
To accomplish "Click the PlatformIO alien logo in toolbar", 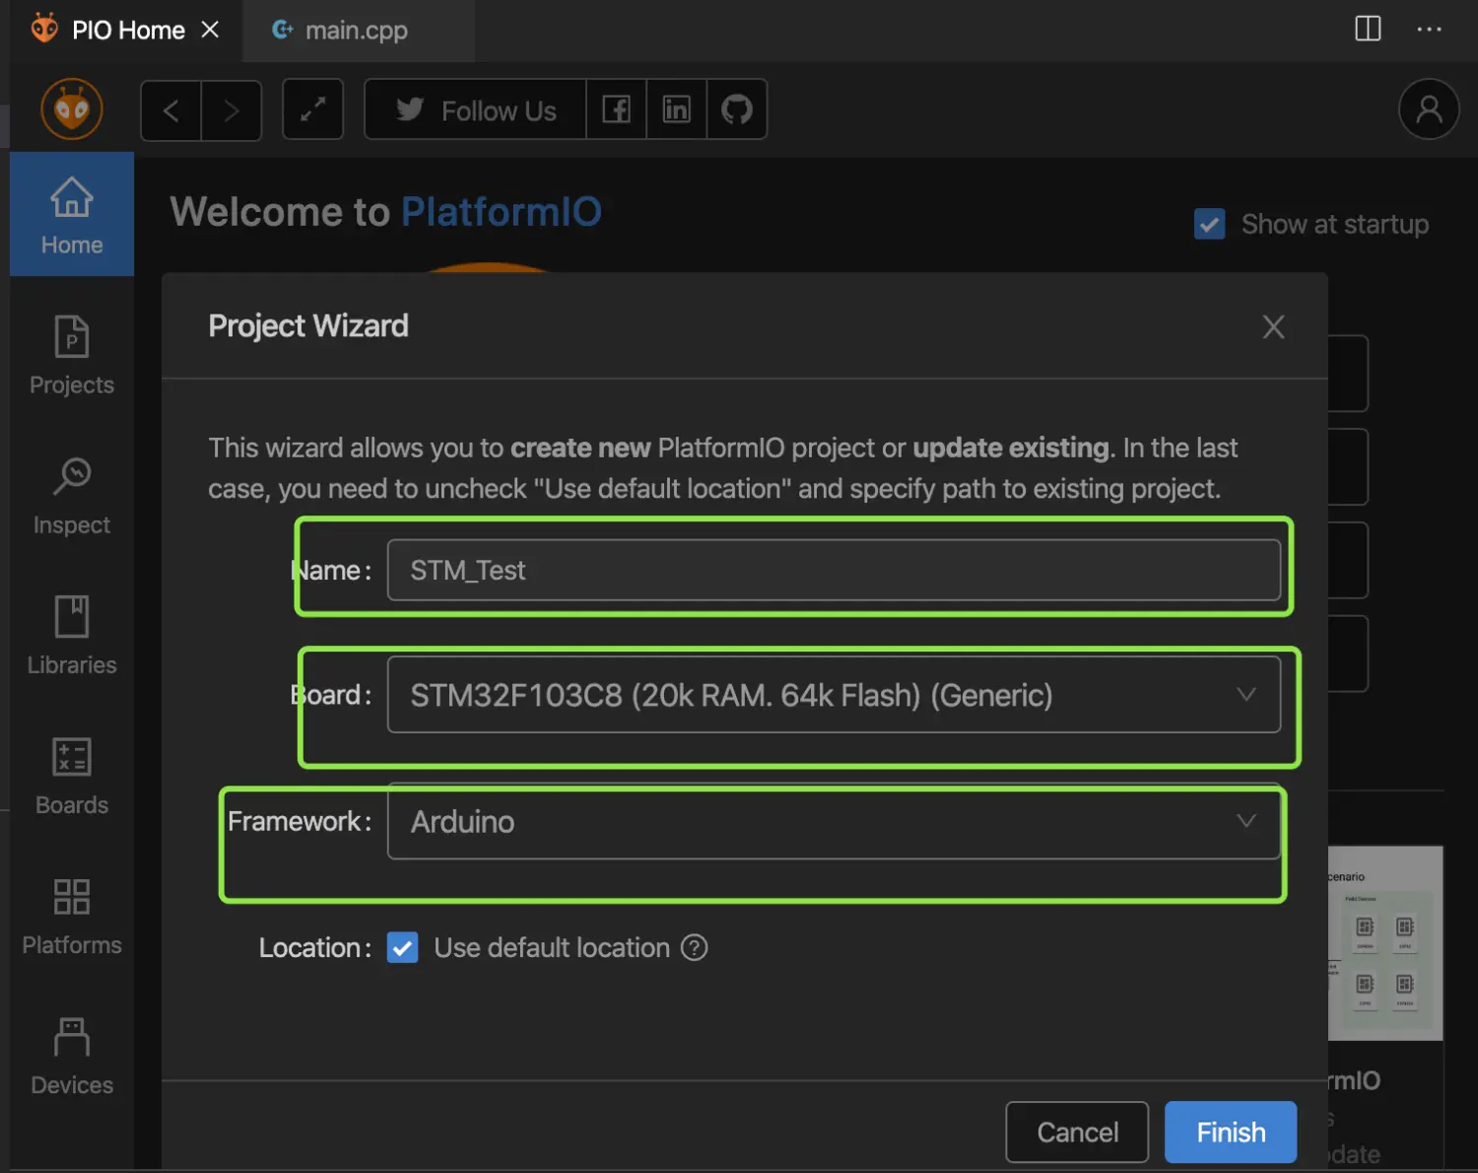I will point(72,108).
